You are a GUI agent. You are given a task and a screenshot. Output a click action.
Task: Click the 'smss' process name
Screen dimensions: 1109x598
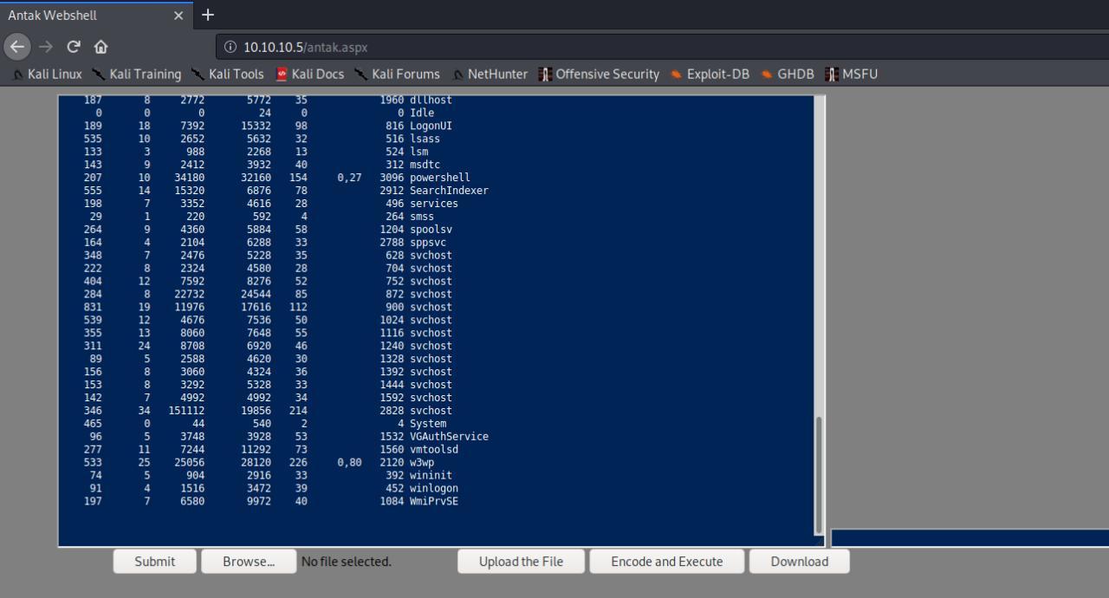pyautogui.click(x=422, y=217)
